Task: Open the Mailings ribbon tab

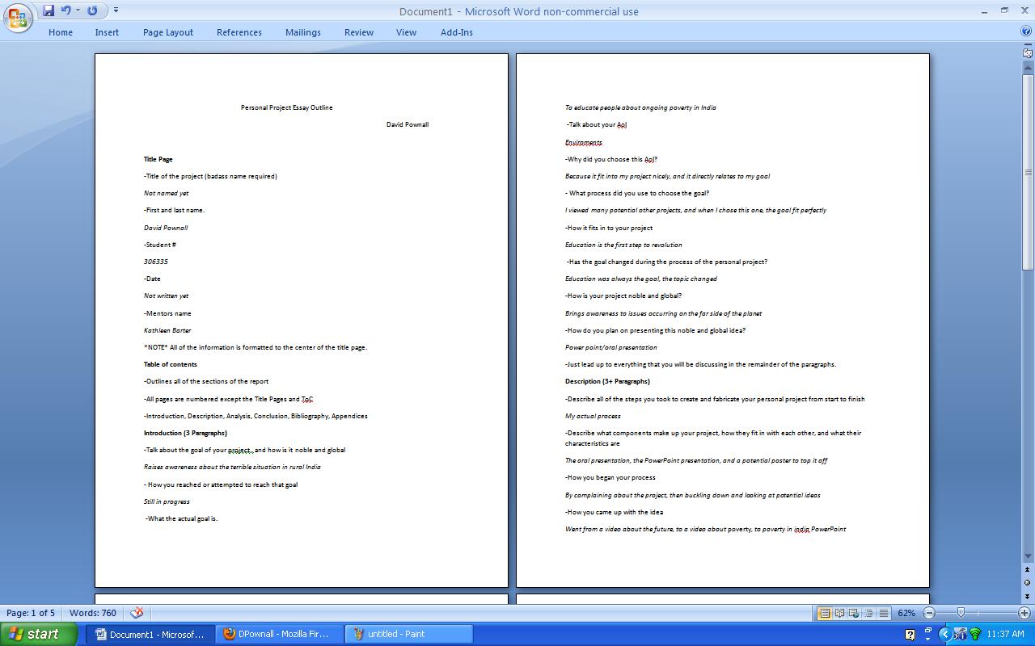Action: [302, 32]
